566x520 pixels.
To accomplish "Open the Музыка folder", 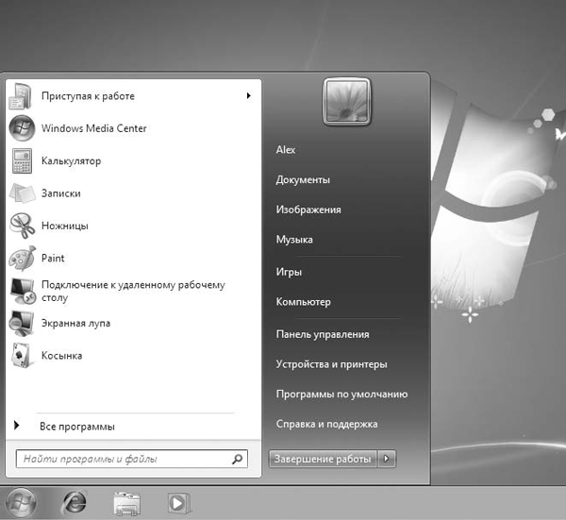I will pyautogui.click(x=294, y=240).
